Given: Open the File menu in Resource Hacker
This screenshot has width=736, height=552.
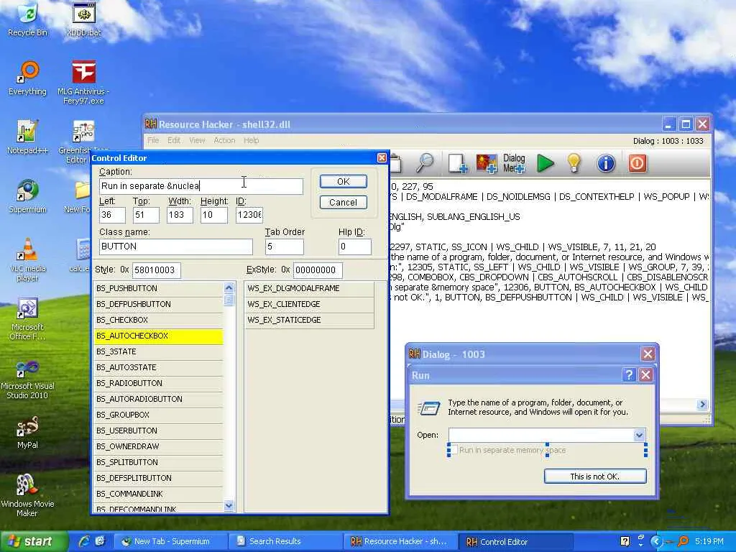Looking at the screenshot, I should (x=154, y=140).
